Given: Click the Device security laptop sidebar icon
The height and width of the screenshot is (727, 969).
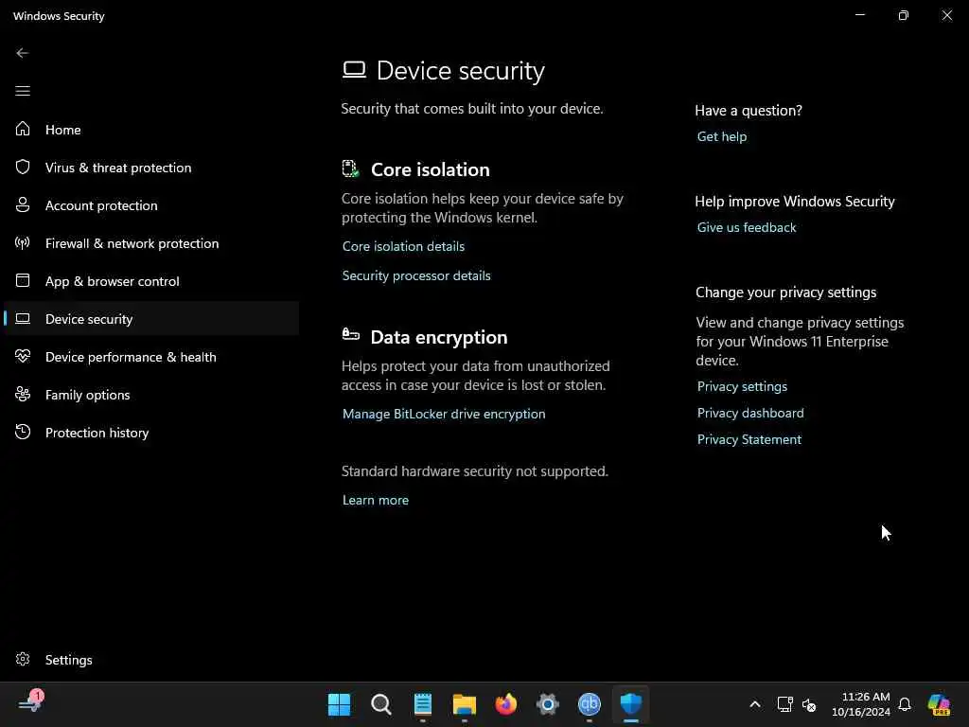Looking at the screenshot, I should point(23,318).
